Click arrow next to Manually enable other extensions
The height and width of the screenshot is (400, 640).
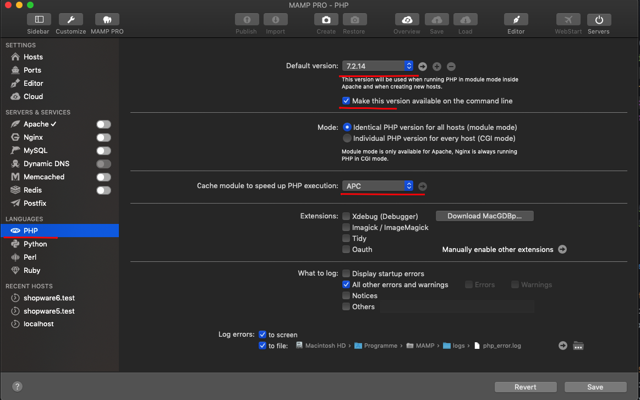click(562, 249)
